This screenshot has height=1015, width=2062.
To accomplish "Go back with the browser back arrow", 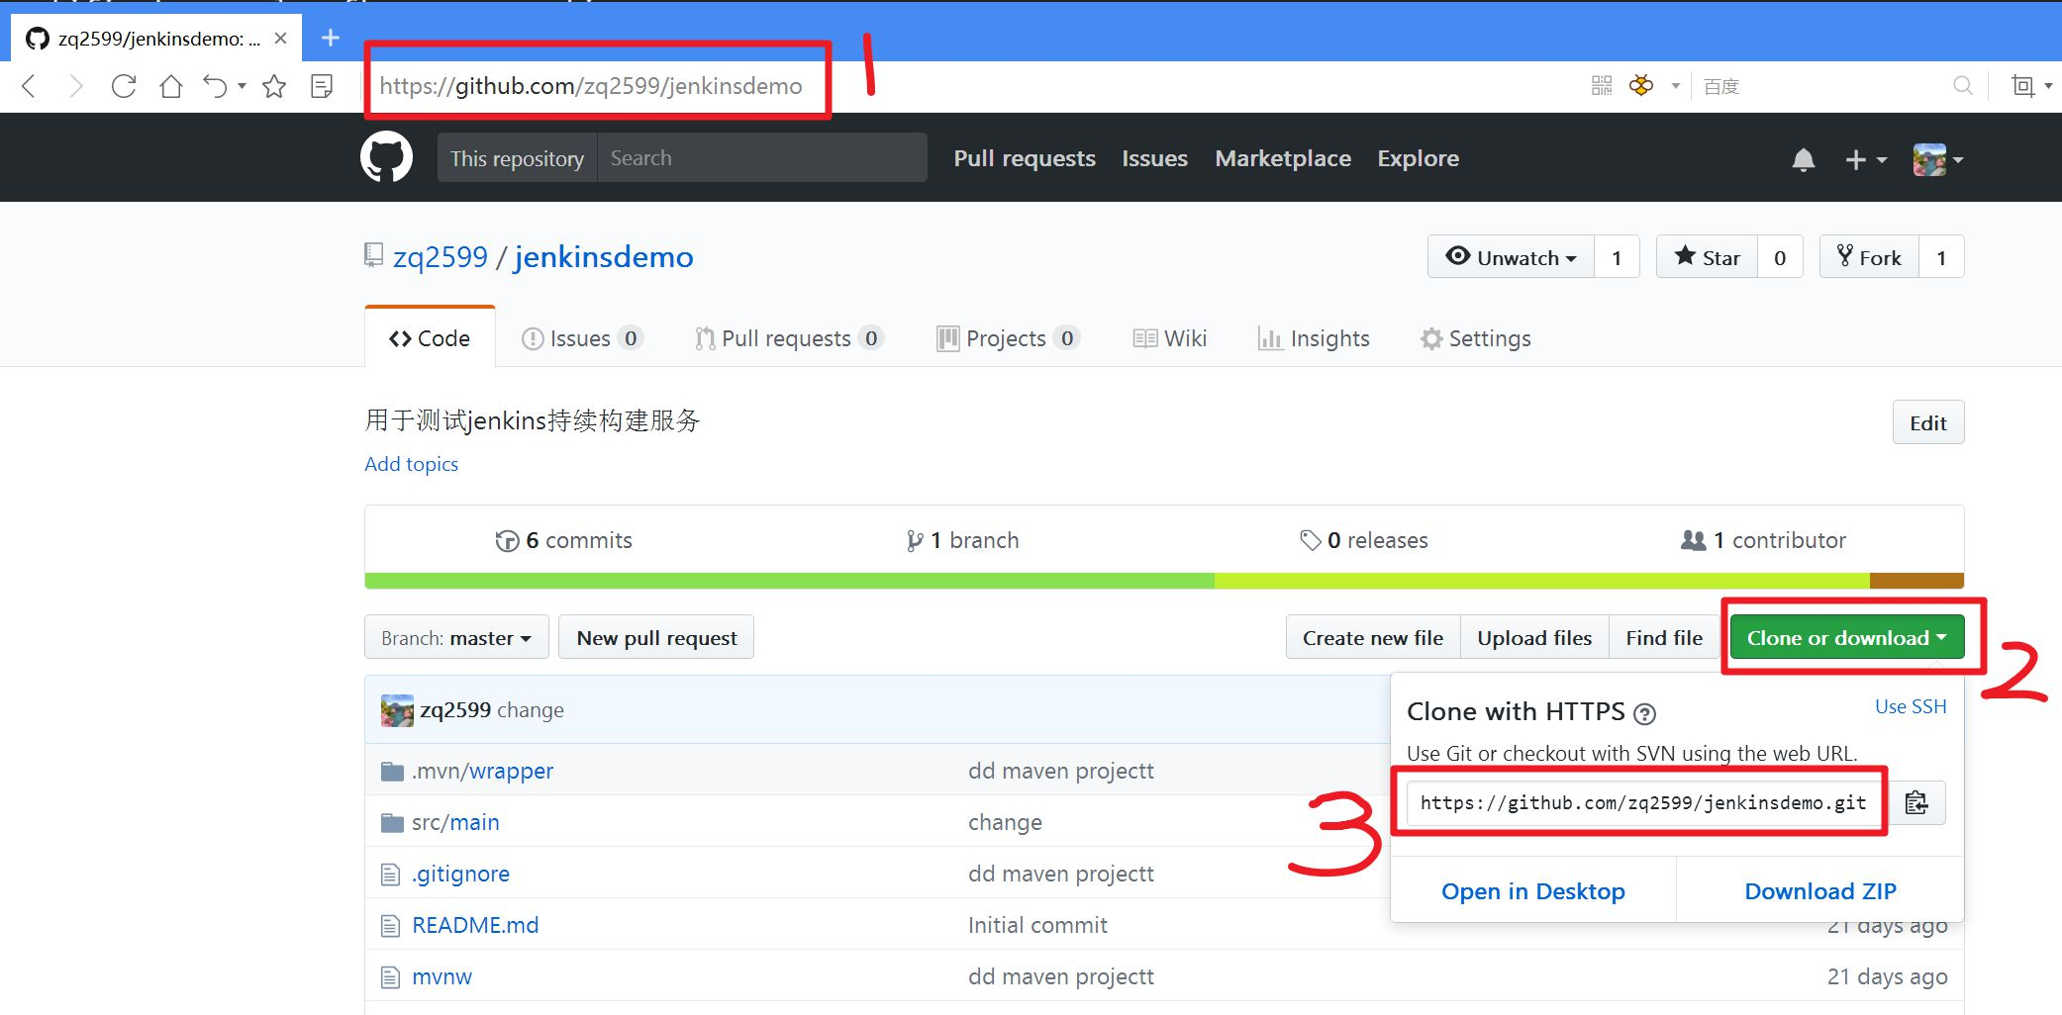I will pyautogui.click(x=30, y=87).
